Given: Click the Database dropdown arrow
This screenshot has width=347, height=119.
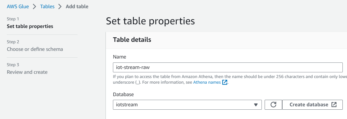Looking at the screenshot, I should point(256,105).
